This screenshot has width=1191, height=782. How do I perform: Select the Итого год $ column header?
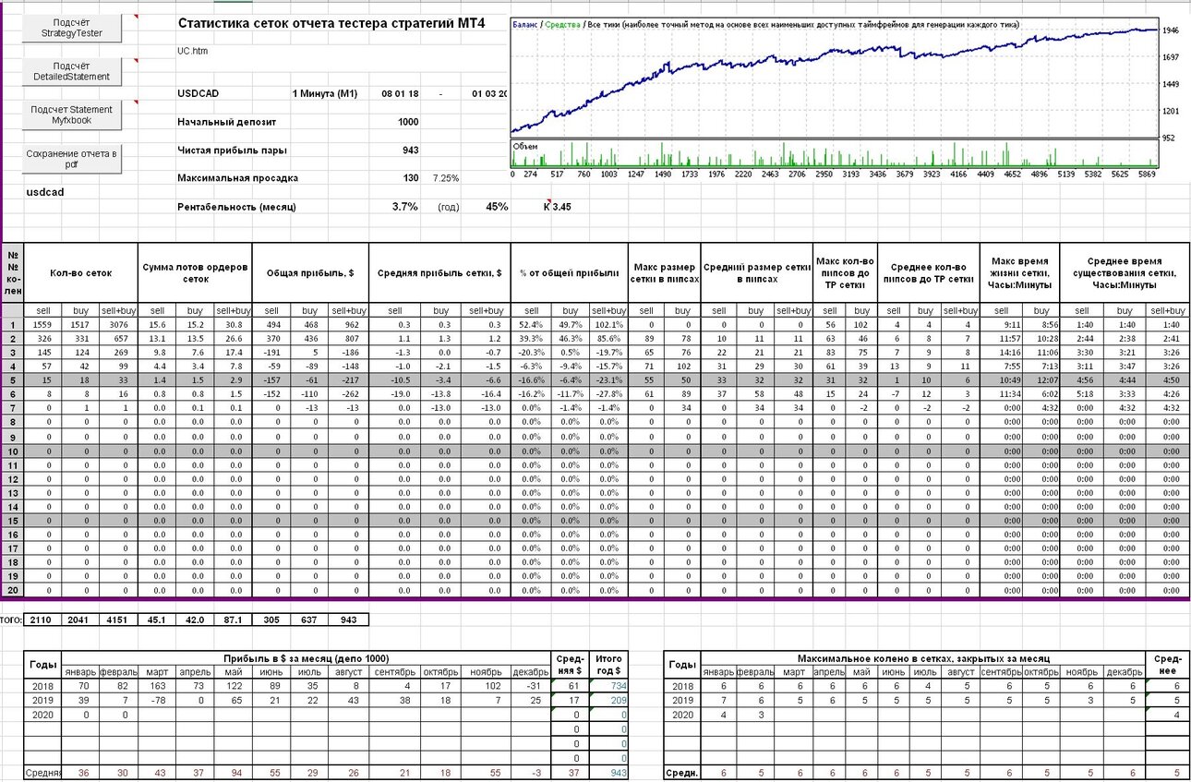[608, 665]
